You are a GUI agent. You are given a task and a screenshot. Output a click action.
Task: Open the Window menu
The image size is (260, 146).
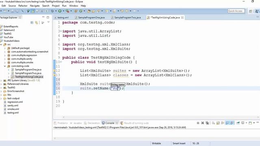point(74,6)
